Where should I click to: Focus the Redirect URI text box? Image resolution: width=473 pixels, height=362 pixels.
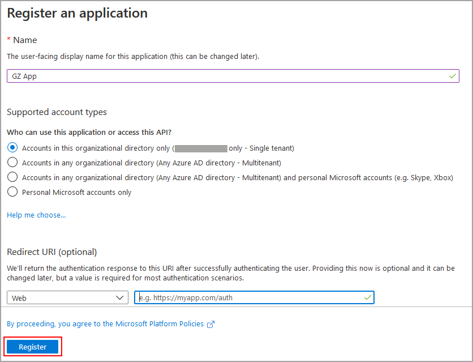pos(249,298)
